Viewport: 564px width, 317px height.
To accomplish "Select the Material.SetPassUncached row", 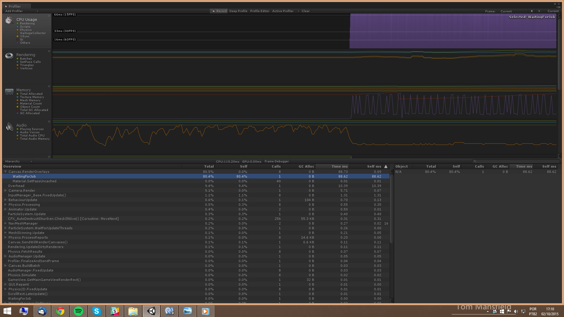I will coord(196,181).
